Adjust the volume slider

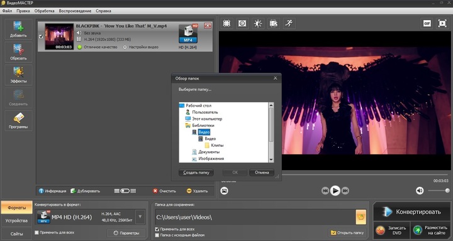point(439,191)
